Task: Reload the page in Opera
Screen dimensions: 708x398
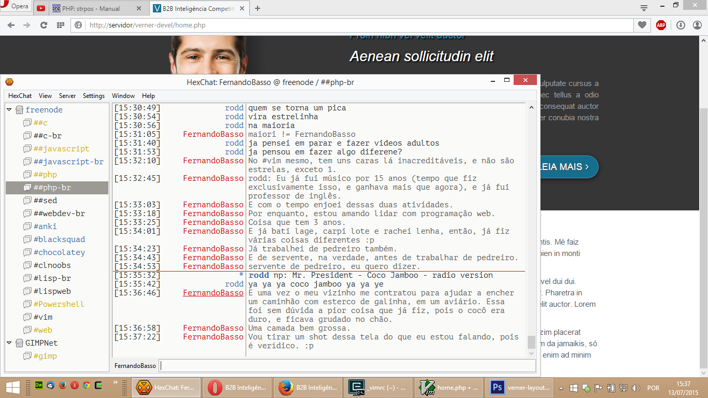Action: pyautogui.click(x=44, y=25)
